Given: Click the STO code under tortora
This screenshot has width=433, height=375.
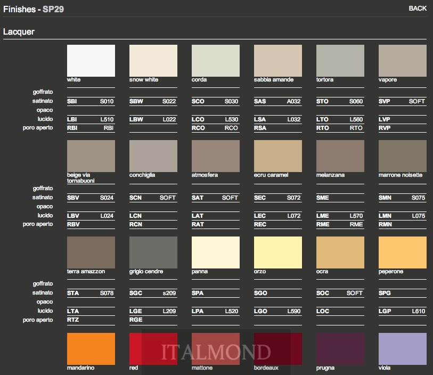Looking at the screenshot, I should 322,101.
